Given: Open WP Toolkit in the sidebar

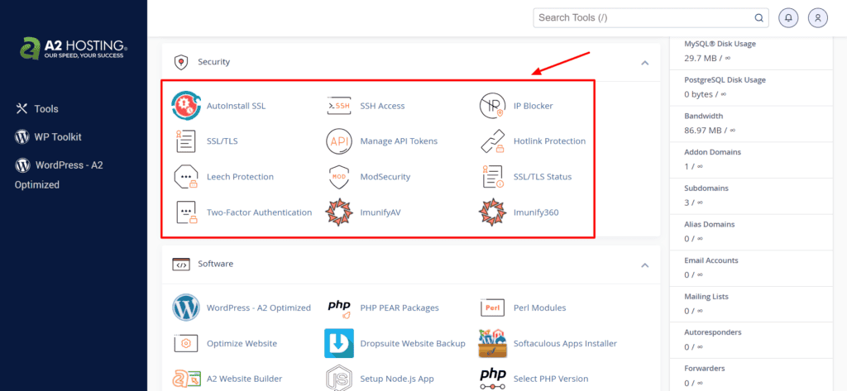Looking at the screenshot, I should (48, 137).
